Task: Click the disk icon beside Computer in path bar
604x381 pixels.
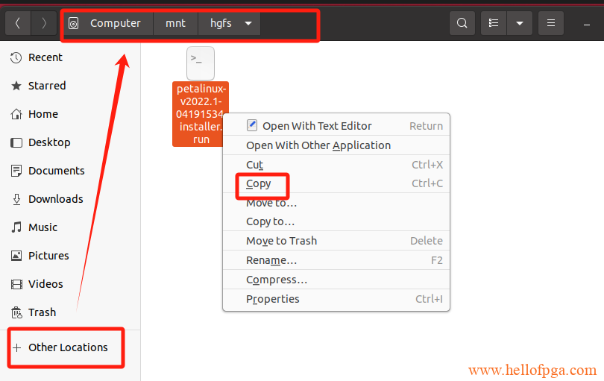Action: (73, 24)
